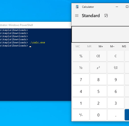Screen dimensions: 129x126
Task: Tap digit 7 on Calculator
Action: [x=81, y=80]
